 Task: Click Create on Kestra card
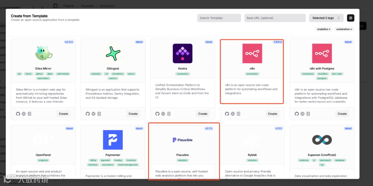click(203, 114)
